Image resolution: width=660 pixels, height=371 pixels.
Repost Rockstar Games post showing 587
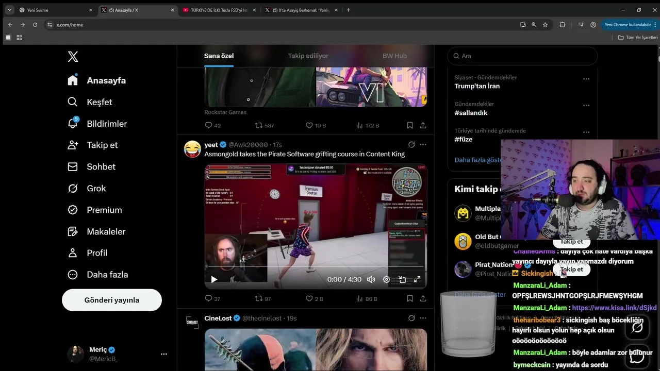point(265,125)
